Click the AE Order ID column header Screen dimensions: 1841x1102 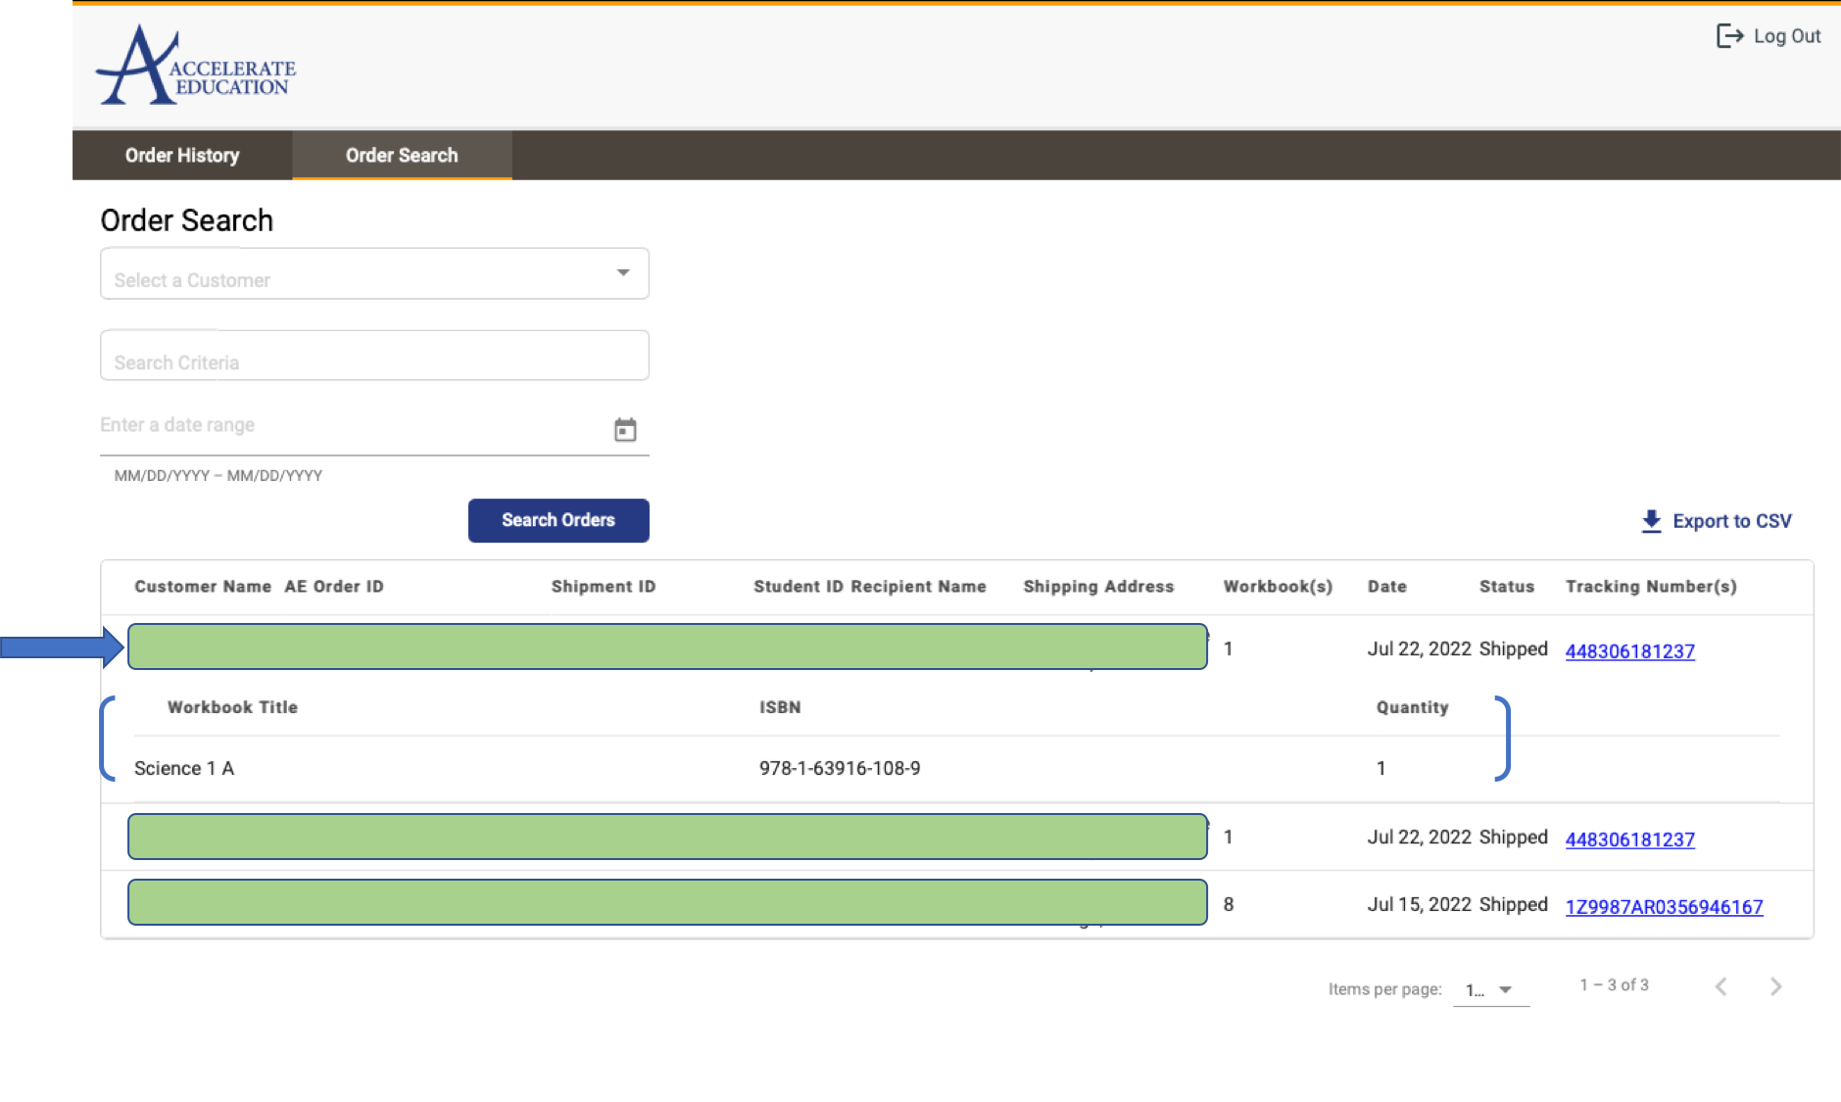click(x=334, y=587)
